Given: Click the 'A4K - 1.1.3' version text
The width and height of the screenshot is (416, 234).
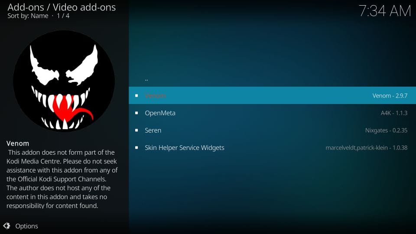Looking at the screenshot, I should [394, 113].
